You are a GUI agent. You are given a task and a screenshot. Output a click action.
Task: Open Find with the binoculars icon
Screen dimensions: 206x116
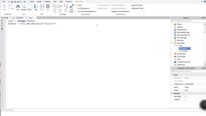pyautogui.click(x=18, y=6)
